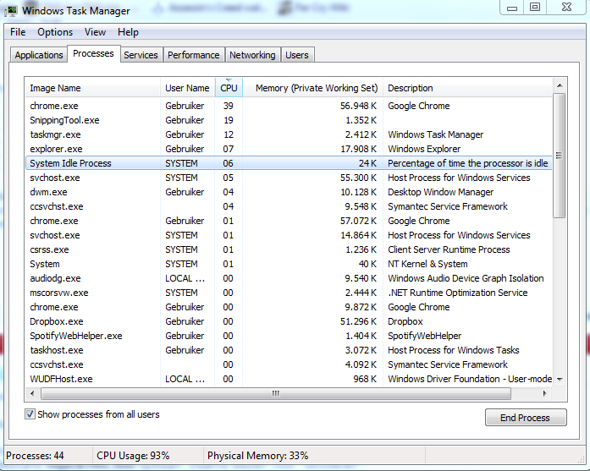Click the Physical Memory: 33% status entry

(257, 456)
